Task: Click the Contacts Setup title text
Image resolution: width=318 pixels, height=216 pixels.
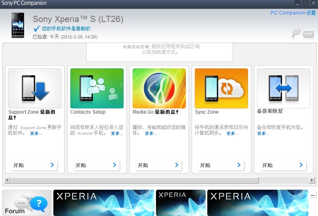Action: coord(88,112)
